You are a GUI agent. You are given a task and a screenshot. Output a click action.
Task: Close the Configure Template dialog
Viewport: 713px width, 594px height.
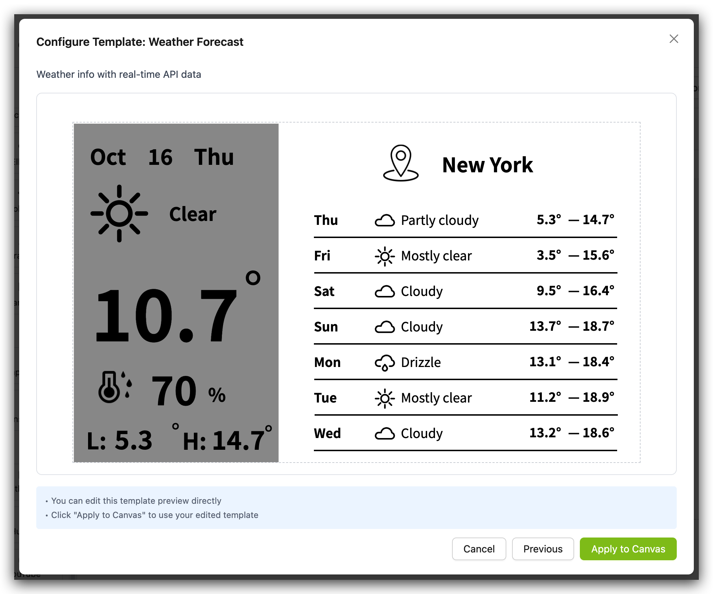(674, 39)
